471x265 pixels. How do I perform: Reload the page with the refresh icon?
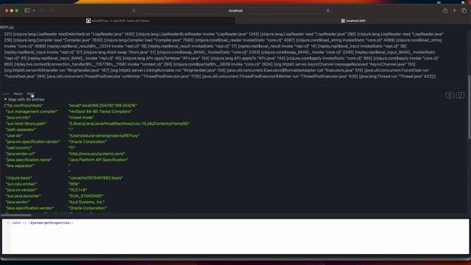click(x=327, y=10)
